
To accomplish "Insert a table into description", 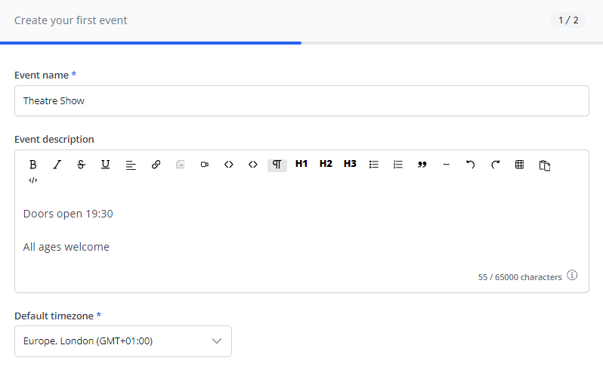I will [519, 165].
